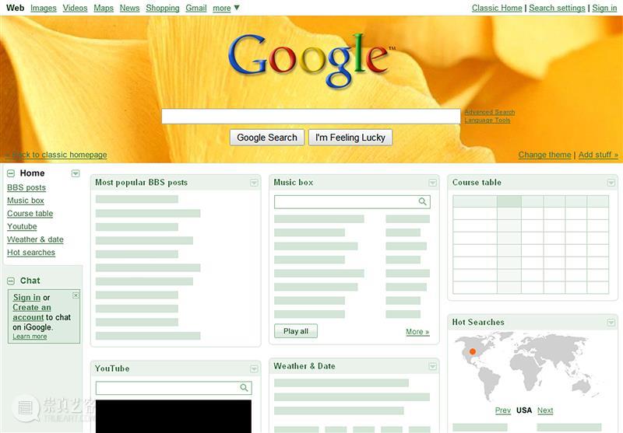Image resolution: width=623 pixels, height=433 pixels.
Task: Click the Classic Home link
Action: tap(497, 8)
